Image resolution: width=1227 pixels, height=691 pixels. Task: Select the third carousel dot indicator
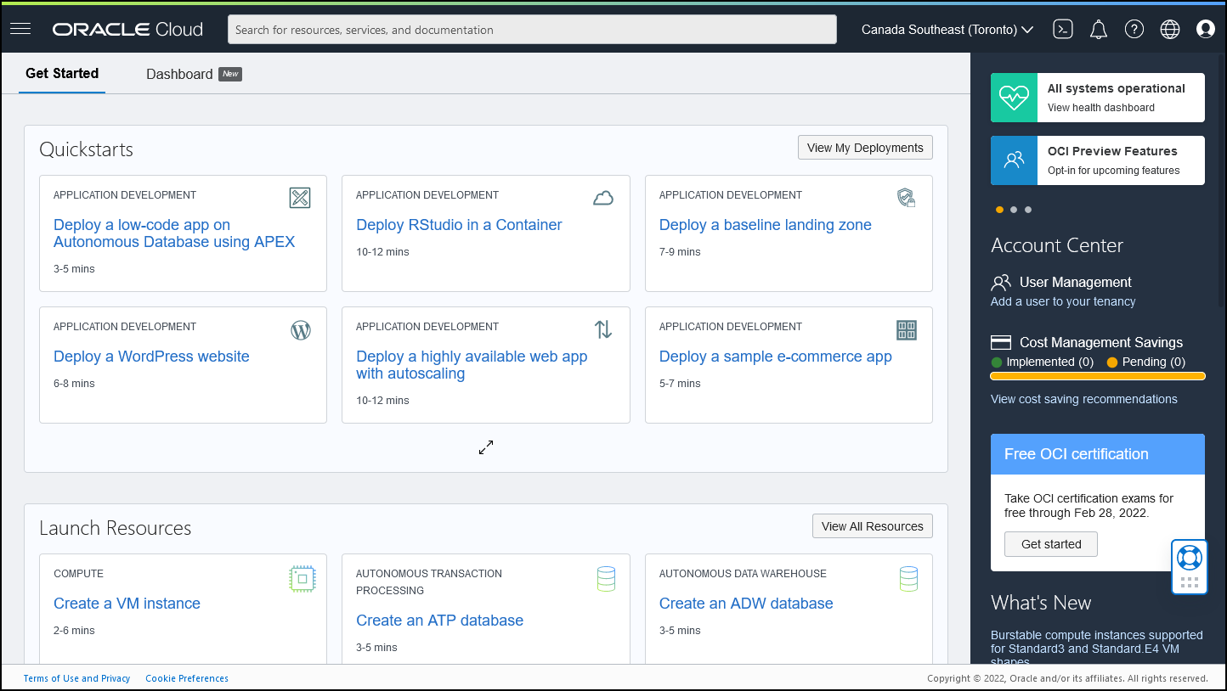click(x=1028, y=209)
